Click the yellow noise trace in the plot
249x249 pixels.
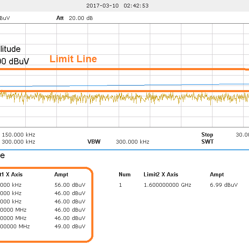[124, 97]
